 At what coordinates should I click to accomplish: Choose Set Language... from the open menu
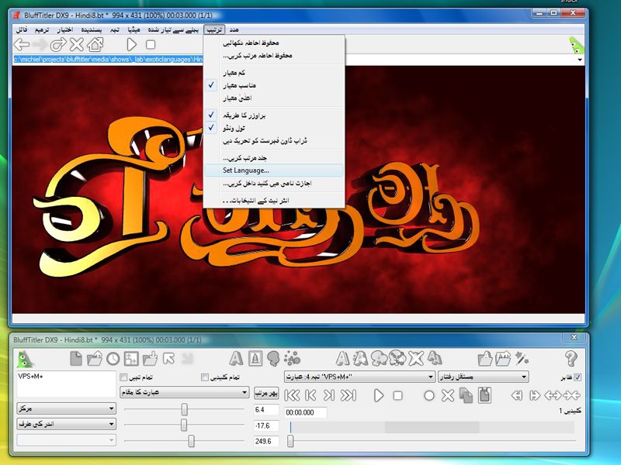246,170
